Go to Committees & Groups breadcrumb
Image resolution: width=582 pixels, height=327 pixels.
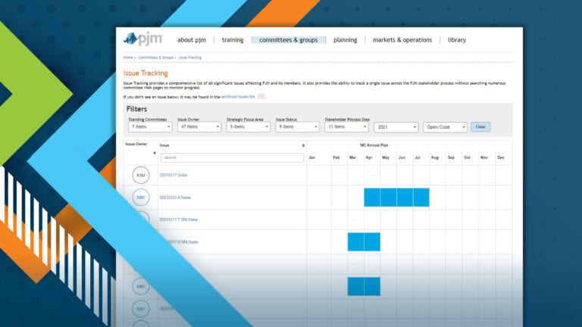(x=156, y=58)
